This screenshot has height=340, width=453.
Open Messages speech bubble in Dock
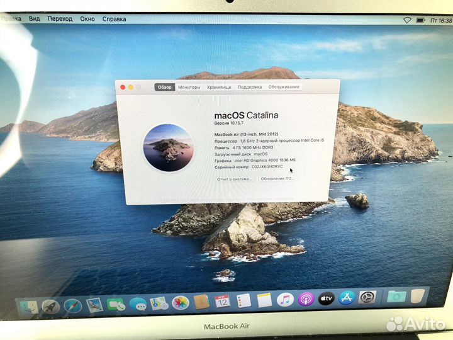click(138, 304)
